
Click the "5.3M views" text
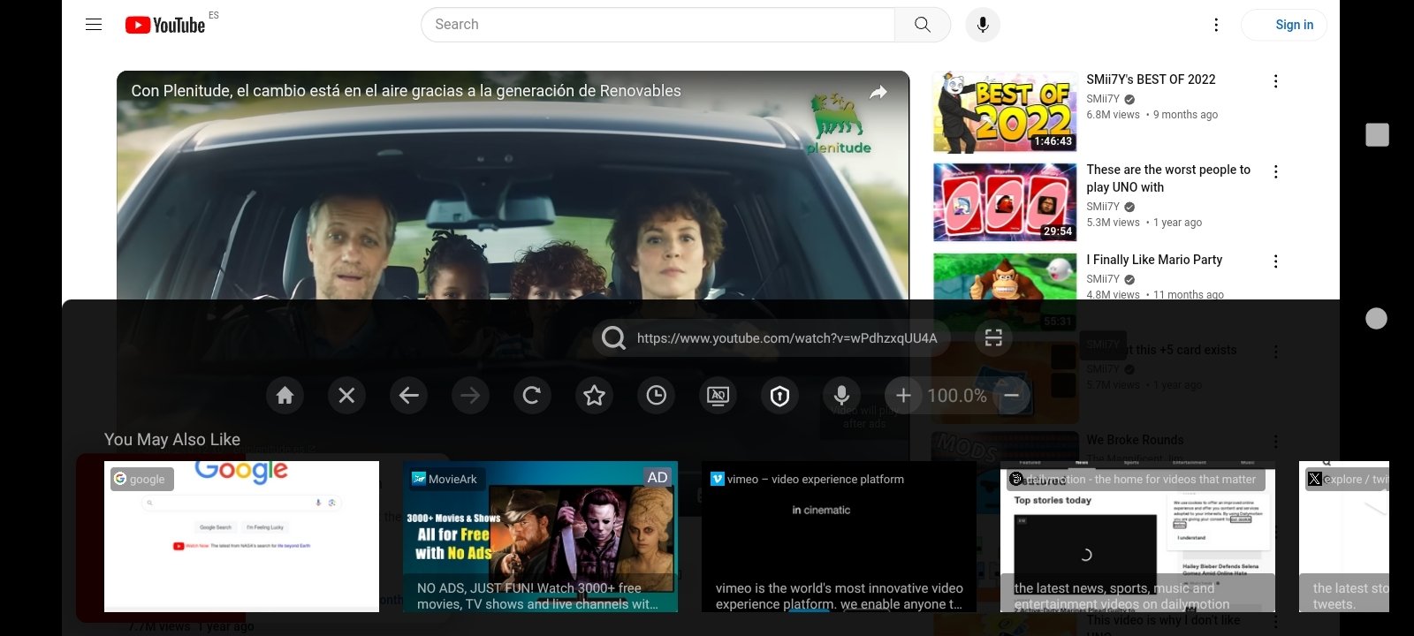click(x=1113, y=223)
